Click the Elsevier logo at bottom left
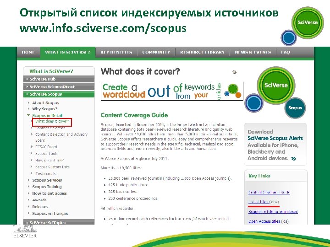Viewport: 330px width, 247px height. click(x=25, y=231)
